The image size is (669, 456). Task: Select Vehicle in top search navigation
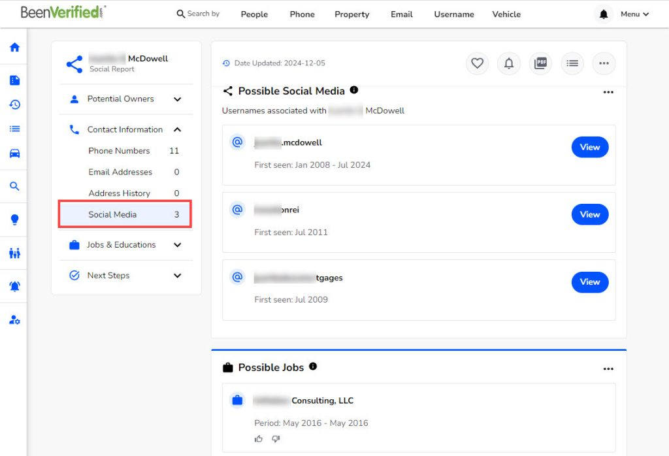(x=506, y=14)
